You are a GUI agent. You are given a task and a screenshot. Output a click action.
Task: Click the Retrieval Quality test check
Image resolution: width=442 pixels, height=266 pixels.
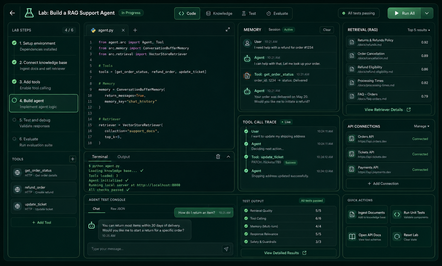pyautogui.click(x=246, y=211)
